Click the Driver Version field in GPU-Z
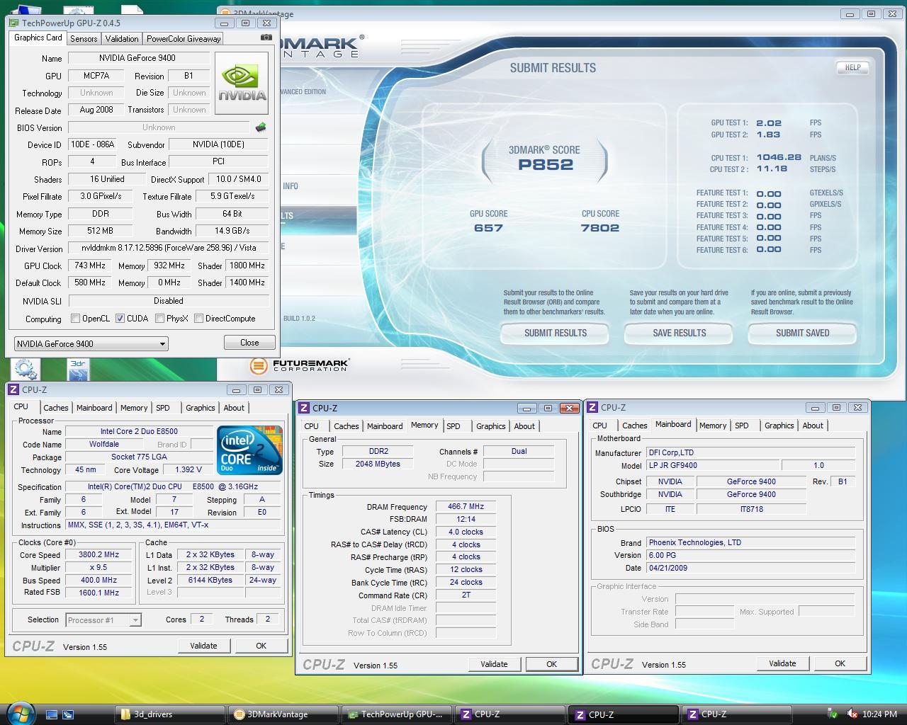This screenshot has width=907, height=725. click(x=168, y=249)
